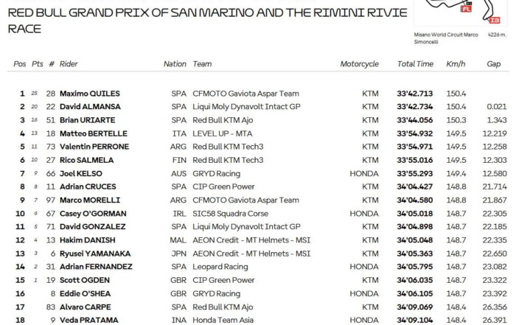Screen dimensions: 516x325
Task: Click the Rider column header
Action: (69, 64)
